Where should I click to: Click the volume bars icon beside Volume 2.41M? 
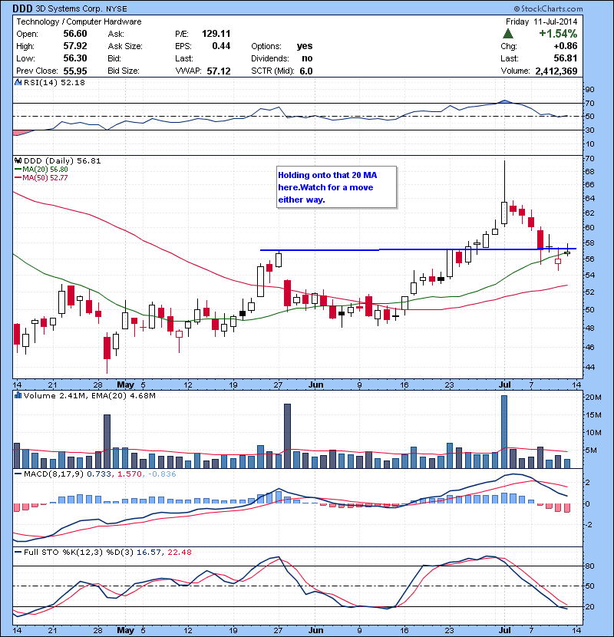[x=18, y=395]
